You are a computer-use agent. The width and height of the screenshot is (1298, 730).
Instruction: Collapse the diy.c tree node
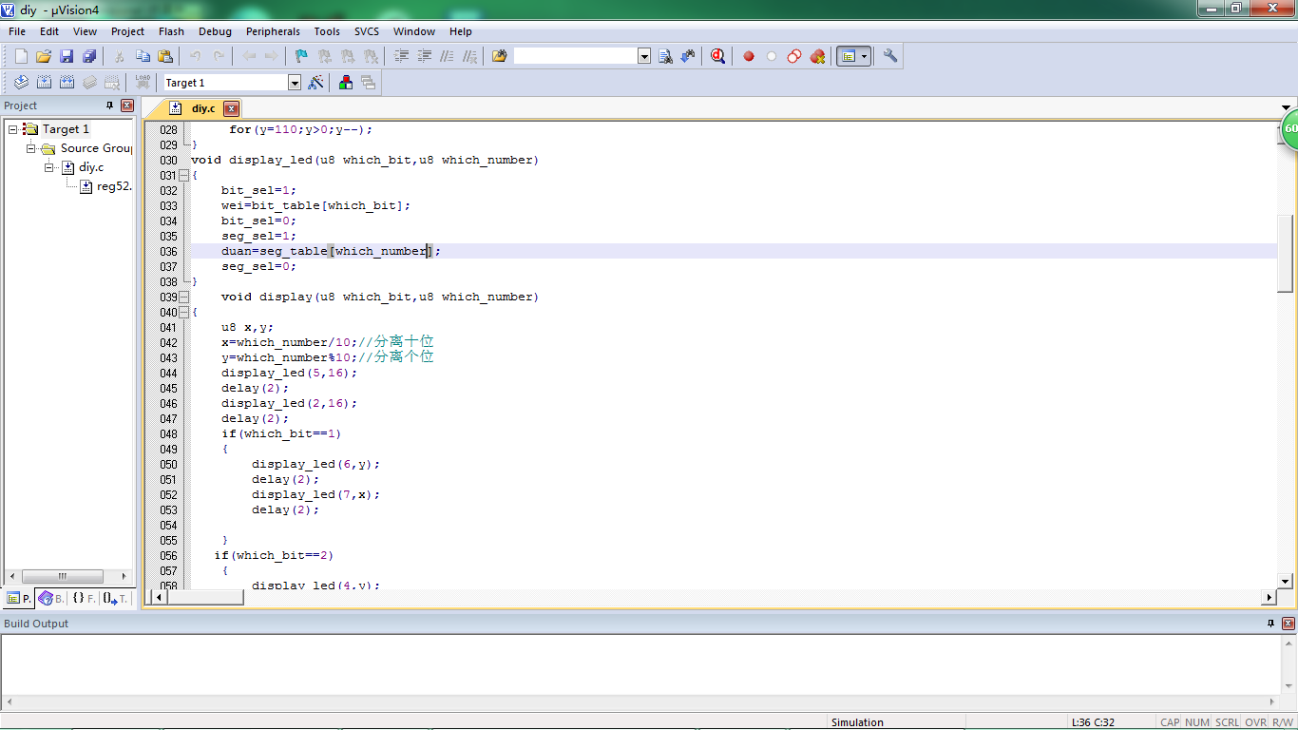pyautogui.click(x=48, y=167)
